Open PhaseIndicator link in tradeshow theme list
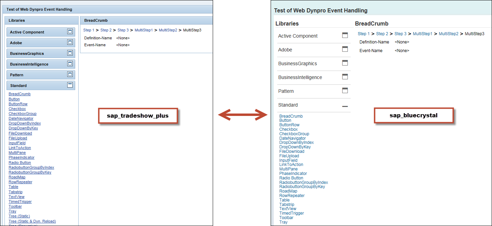 click(21, 157)
